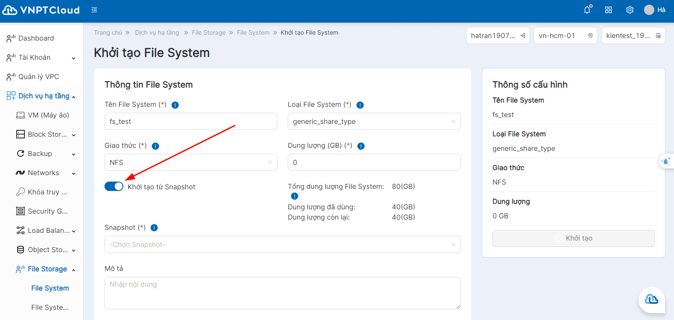This screenshot has height=320, width=674.
Task: Collapse the sidebar with the hamburger icon
Action: click(x=94, y=10)
